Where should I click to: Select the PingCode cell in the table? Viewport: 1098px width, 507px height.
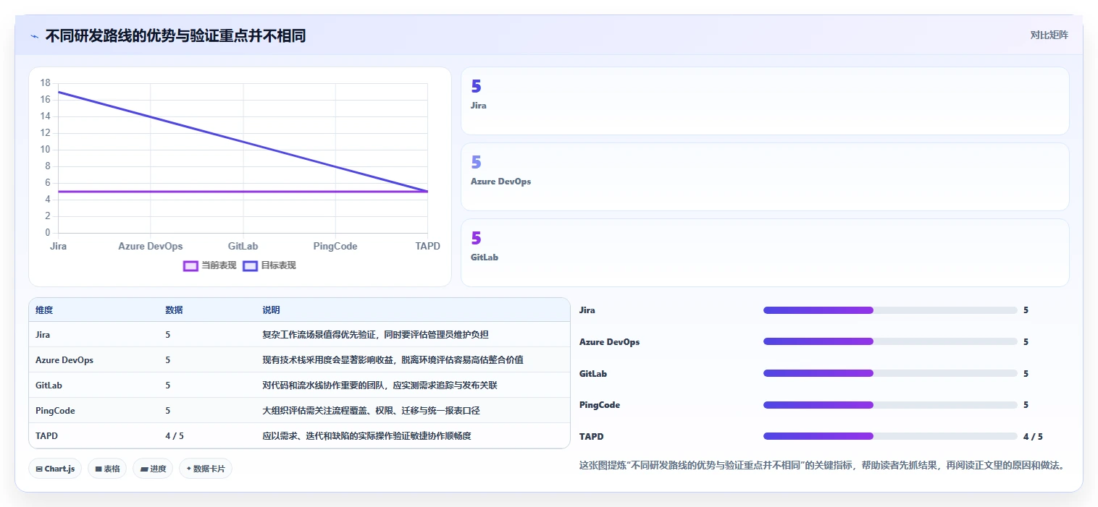point(55,411)
